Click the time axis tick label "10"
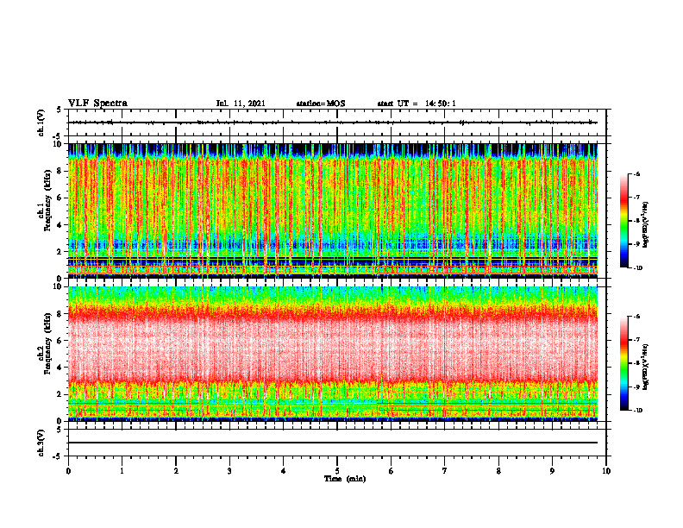Viewport: 683px width, 528px height. (x=606, y=471)
